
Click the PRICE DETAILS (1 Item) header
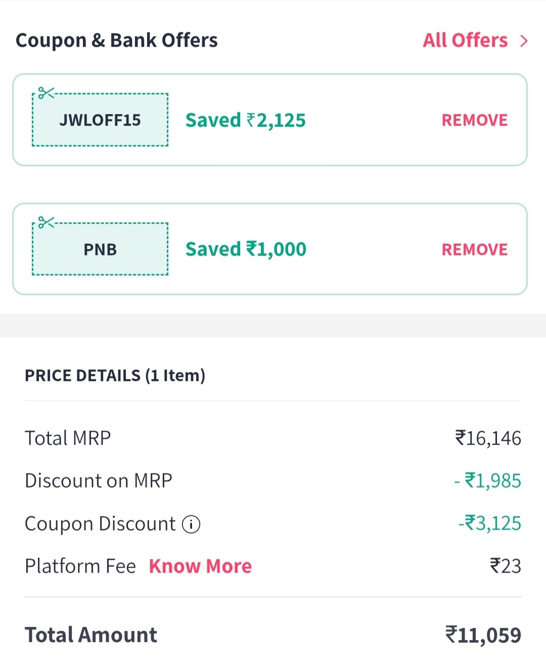click(115, 376)
